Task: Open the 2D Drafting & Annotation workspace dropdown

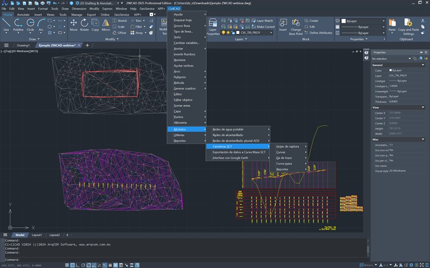Action: point(119,3)
